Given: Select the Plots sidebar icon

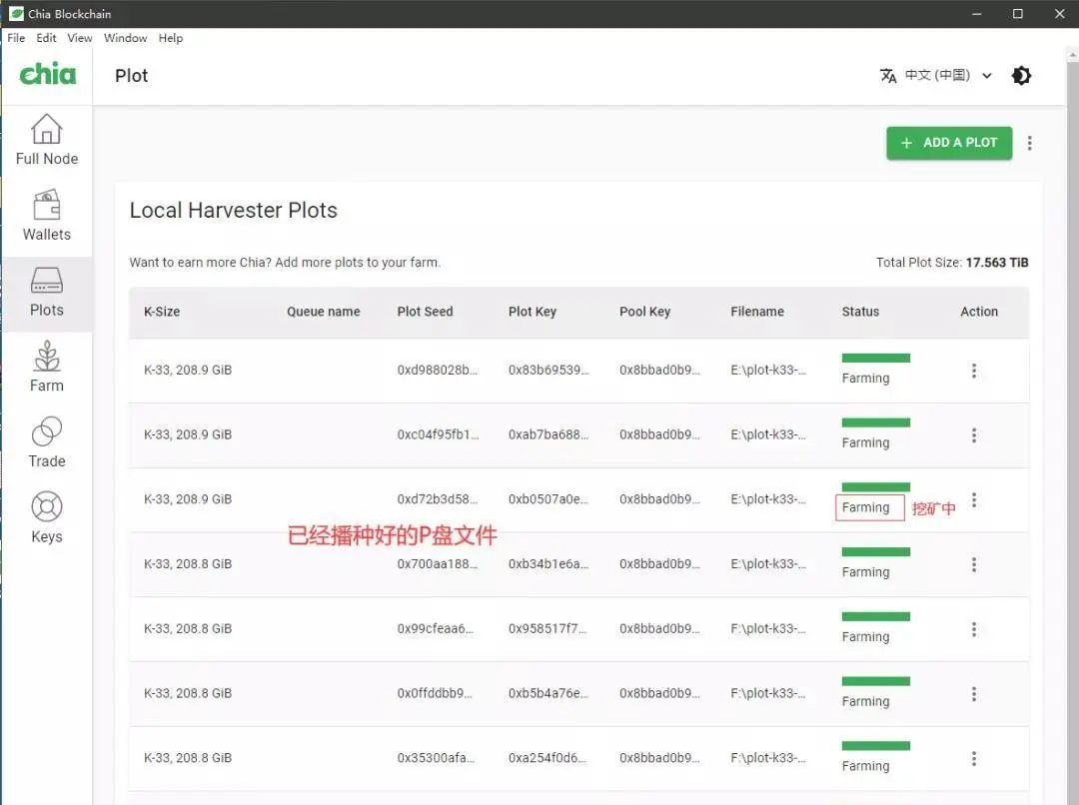Looking at the screenshot, I should pyautogui.click(x=47, y=281).
